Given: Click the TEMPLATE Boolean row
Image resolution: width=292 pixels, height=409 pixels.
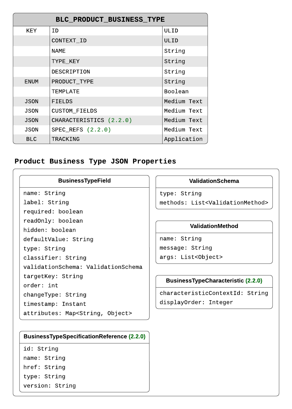Looking at the screenshot, I should pos(97,92).
